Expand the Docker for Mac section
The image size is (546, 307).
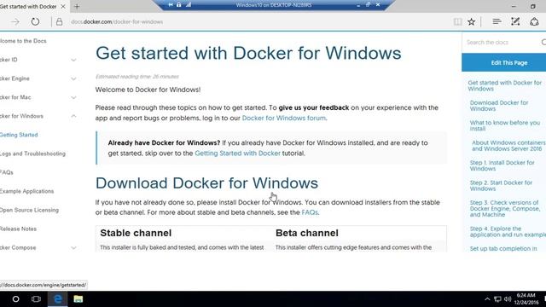pyautogui.click(x=73, y=97)
